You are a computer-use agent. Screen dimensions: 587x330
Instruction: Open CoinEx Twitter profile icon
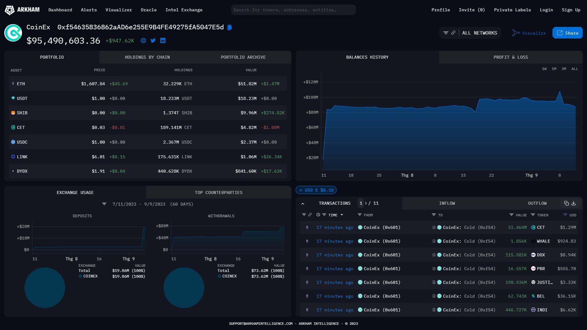(x=153, y=41)
